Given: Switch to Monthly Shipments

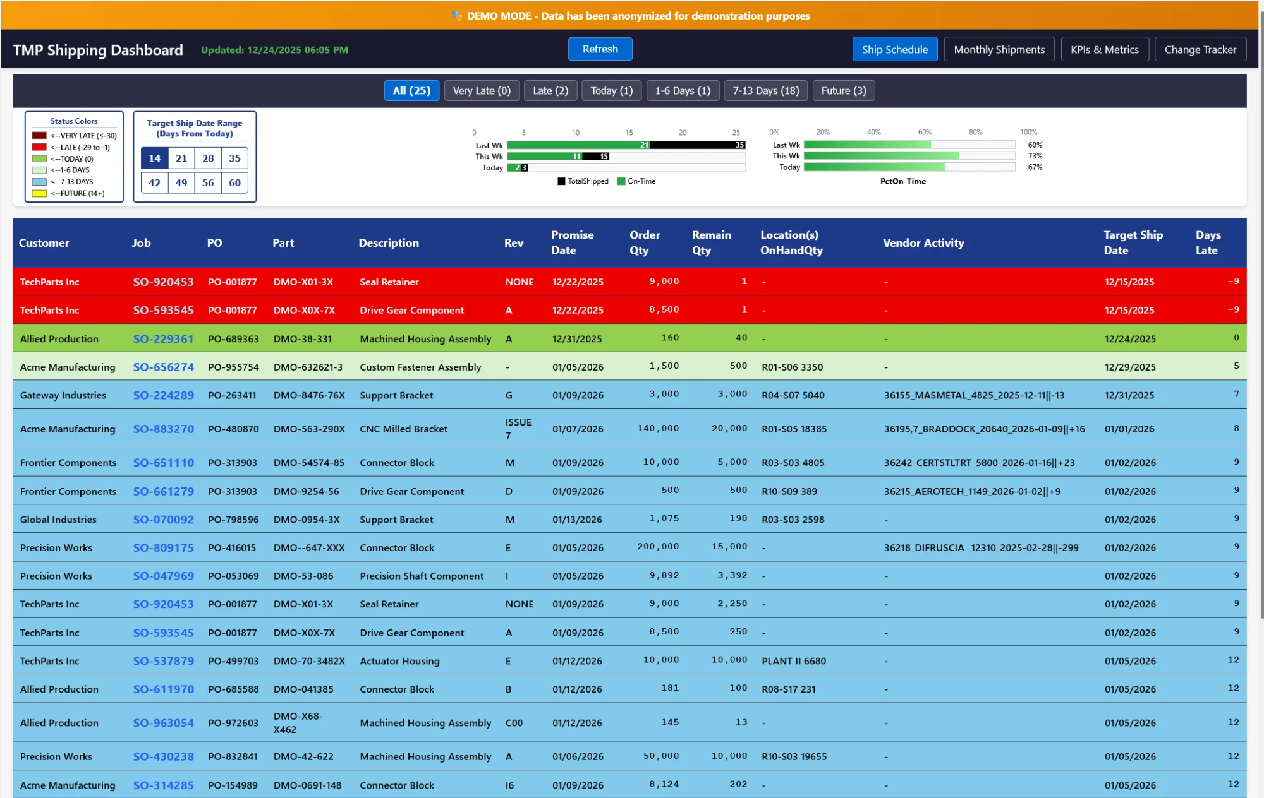Looking at the screenshot, I should pyautogui.click(x=999, y=49).
